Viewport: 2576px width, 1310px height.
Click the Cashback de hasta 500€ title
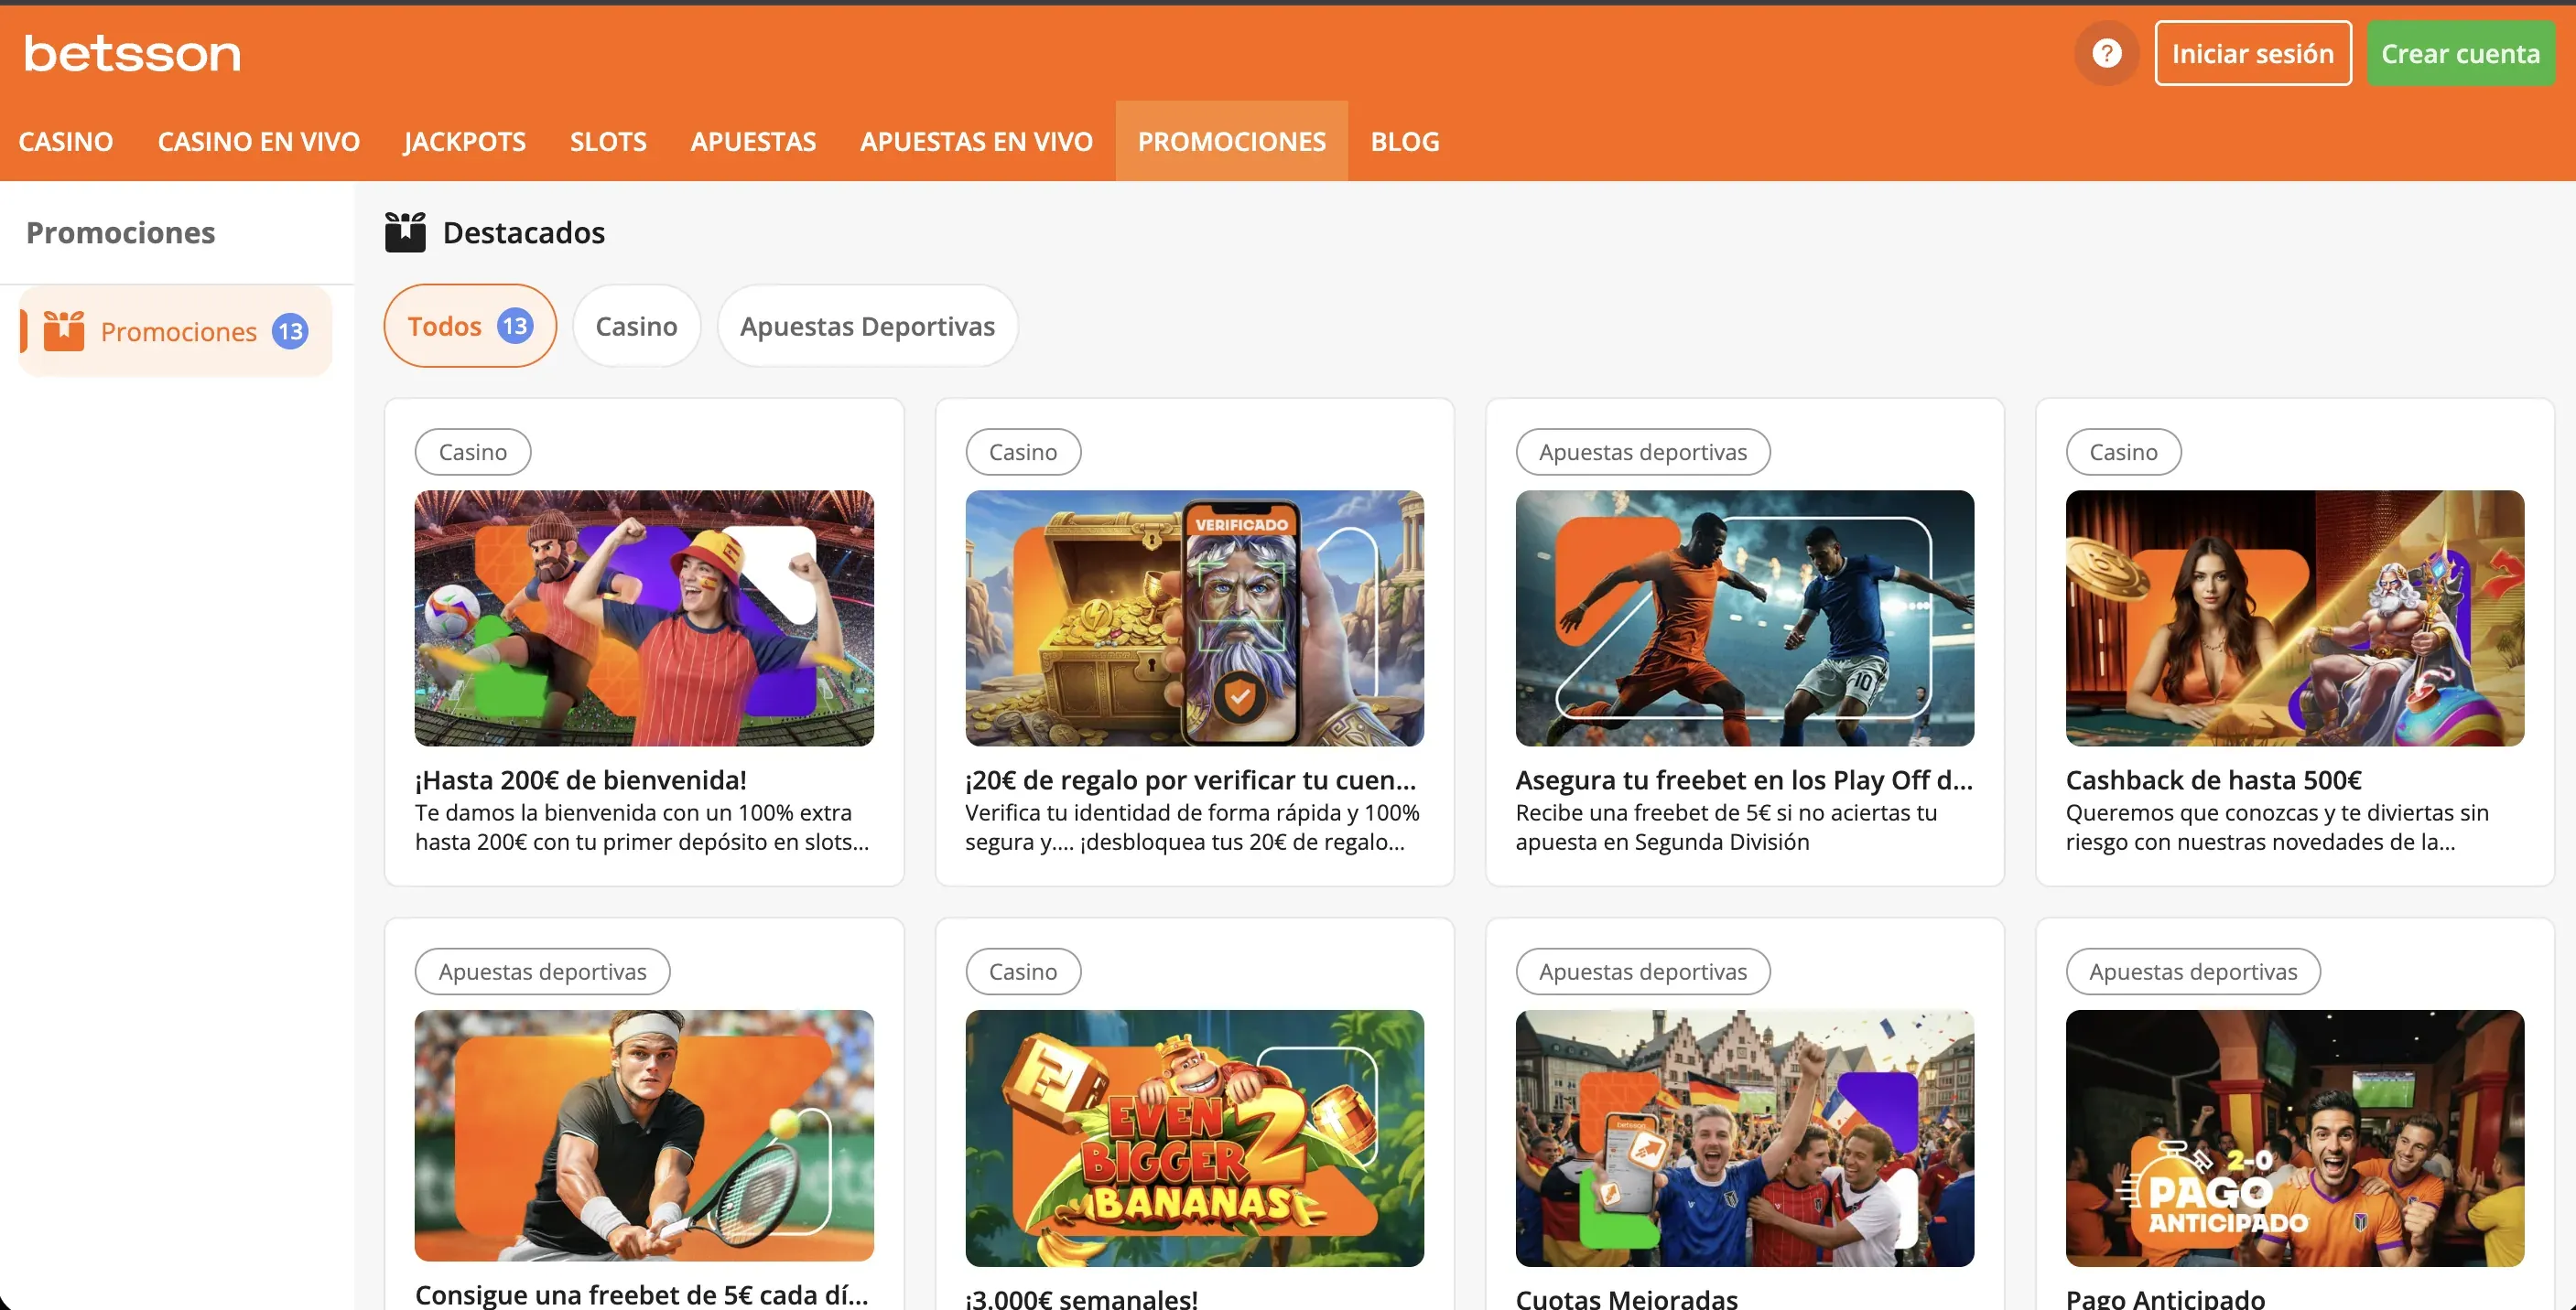pyautogui.click(x=2214, y=779)
